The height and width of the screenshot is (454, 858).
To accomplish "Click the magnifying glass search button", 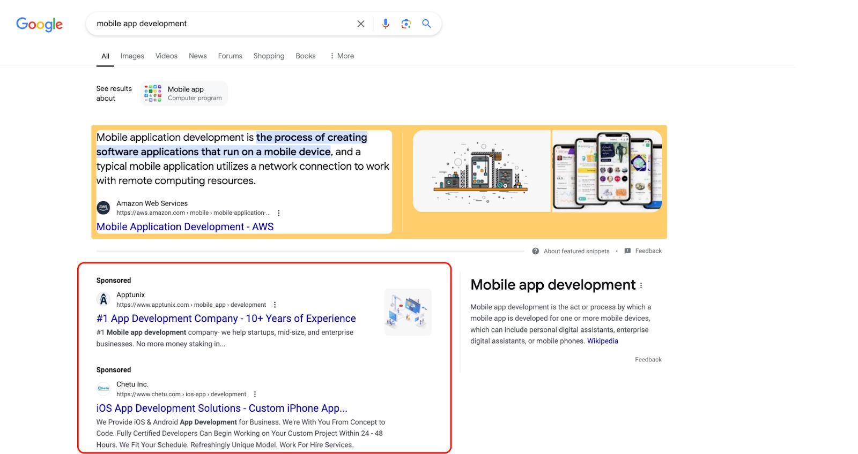I will click(x=426, y=24).
